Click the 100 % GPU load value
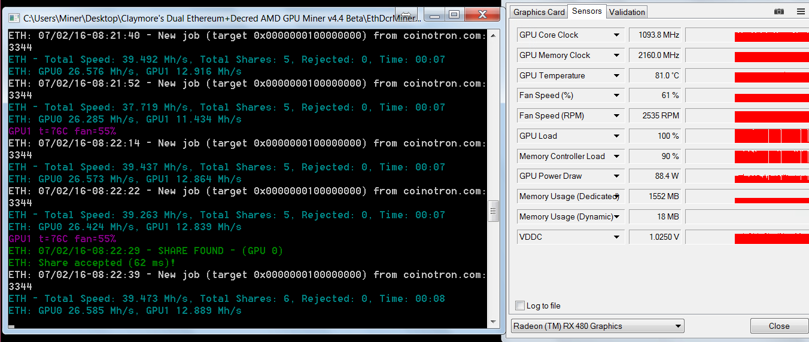This screenshot has width=809, height=342. point(655,136)
